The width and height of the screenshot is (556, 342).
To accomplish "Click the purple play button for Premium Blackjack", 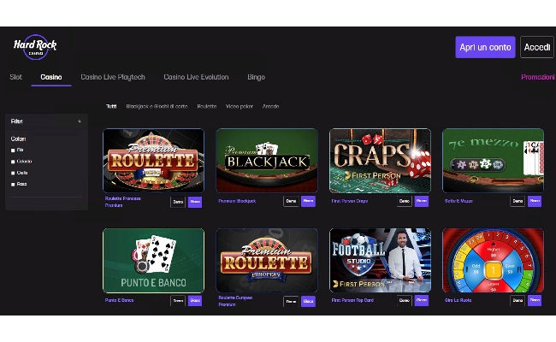I will click(308, 201).
